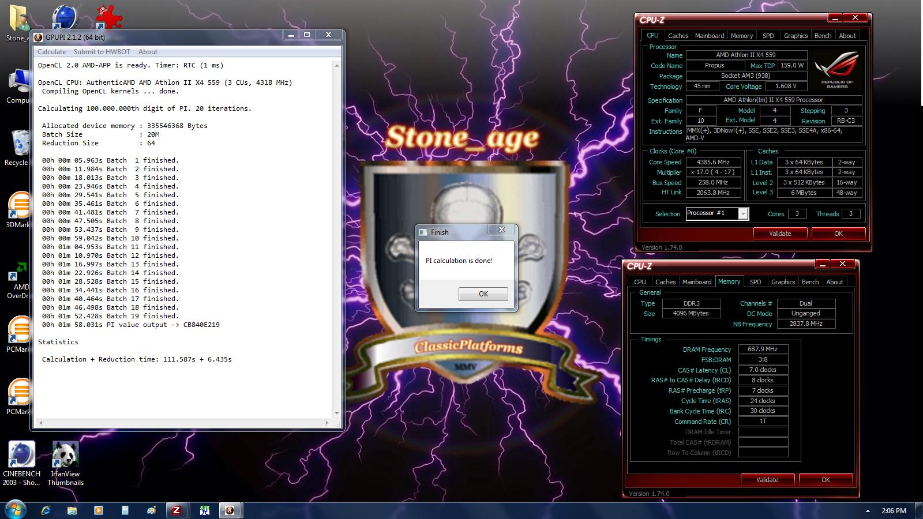Click GPUPI vertical scrollbar up arrow
923x519 pixels.
(337, 65)
